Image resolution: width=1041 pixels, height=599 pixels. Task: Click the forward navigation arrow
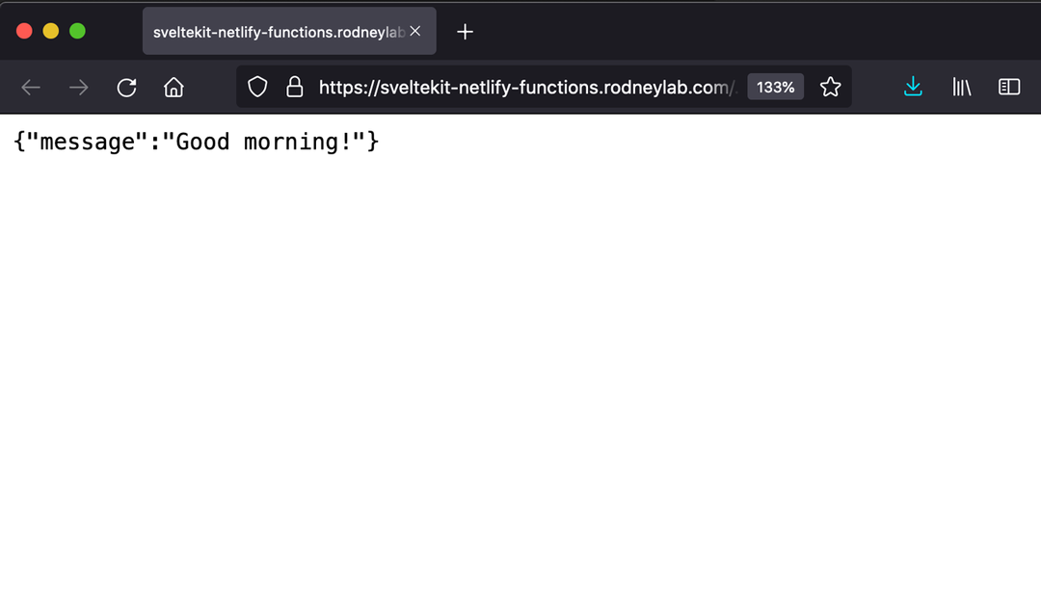coord(77,87)
